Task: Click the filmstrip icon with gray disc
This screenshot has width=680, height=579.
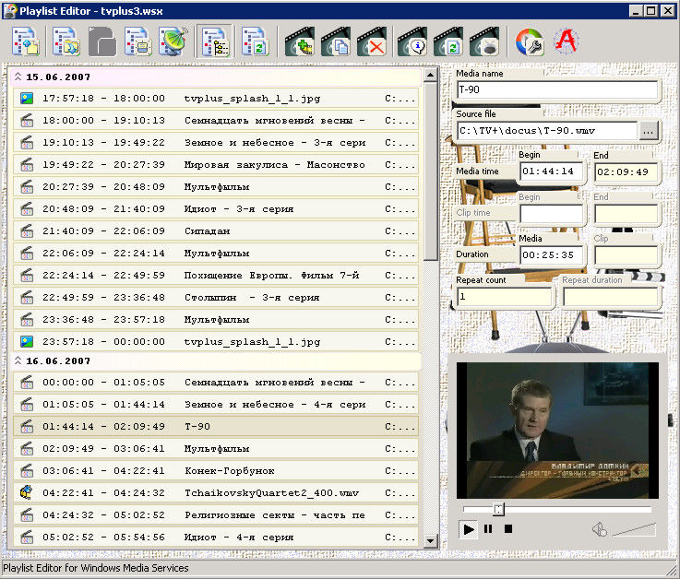Action: click(x=484, y=41)
